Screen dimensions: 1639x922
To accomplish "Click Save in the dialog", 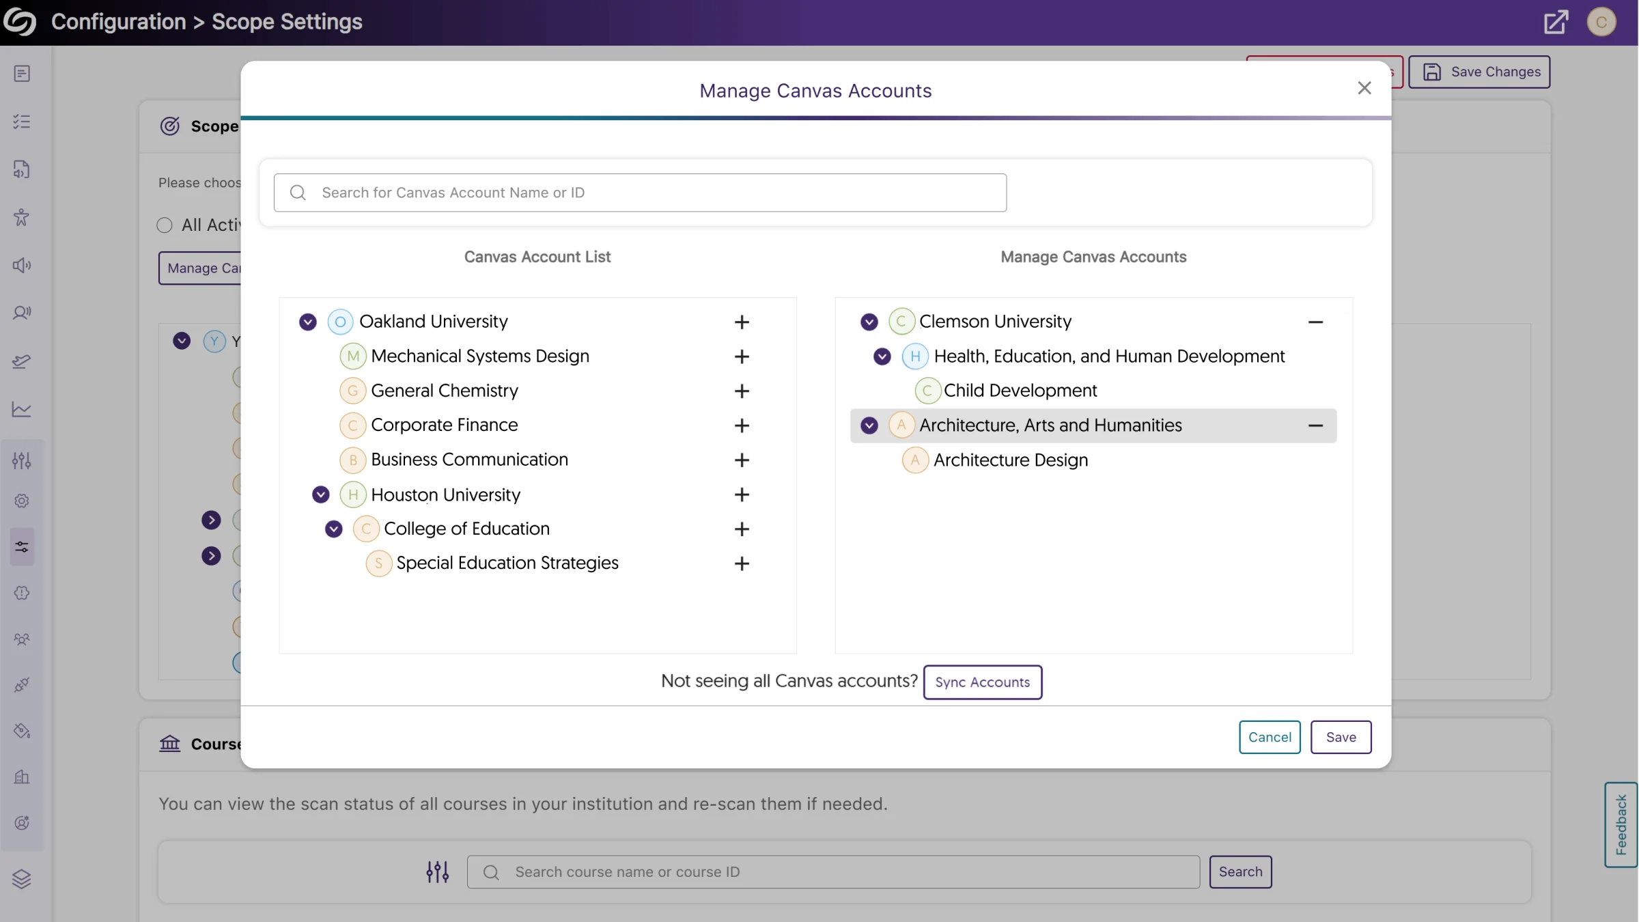I will pos(1341,737).
